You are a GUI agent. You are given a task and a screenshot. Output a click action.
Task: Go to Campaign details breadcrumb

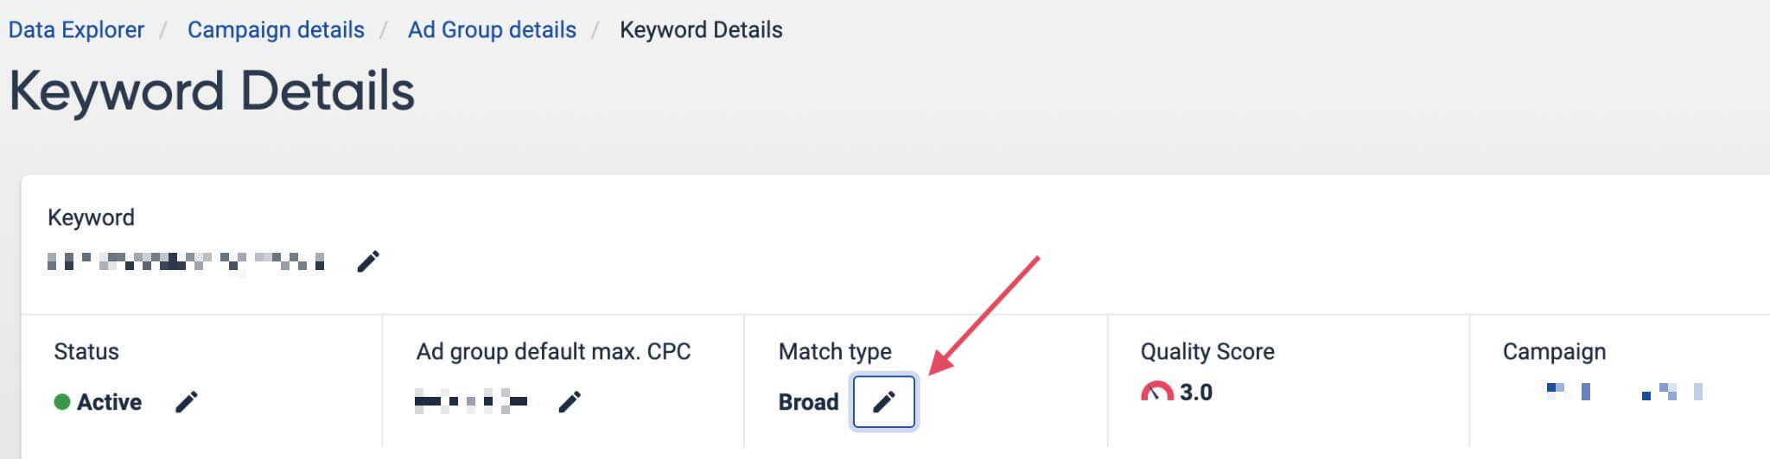pos(276,30)
